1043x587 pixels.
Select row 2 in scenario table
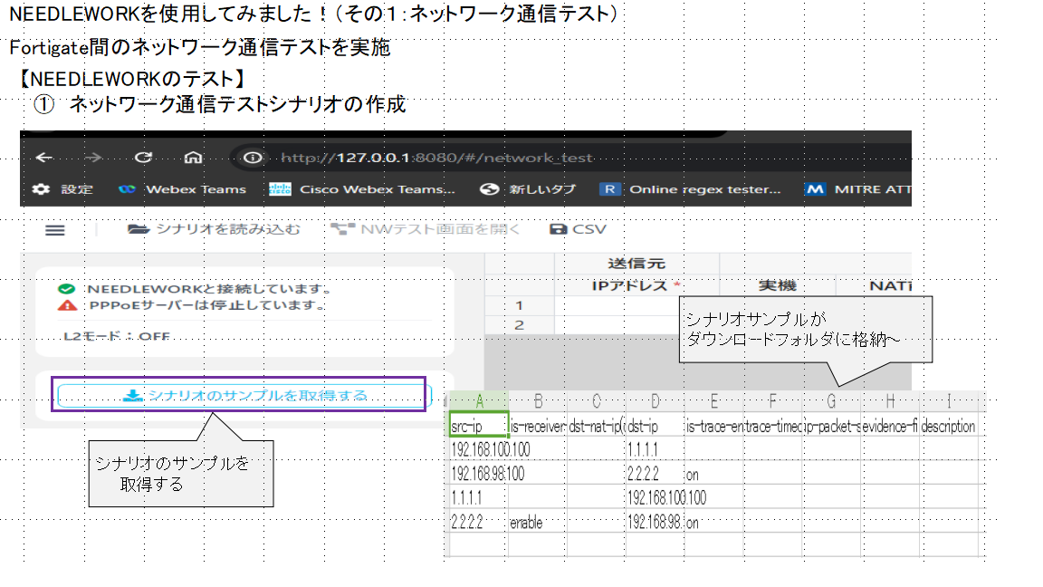pos(520,325)
